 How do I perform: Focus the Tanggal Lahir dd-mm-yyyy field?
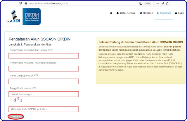click(44, 94)
